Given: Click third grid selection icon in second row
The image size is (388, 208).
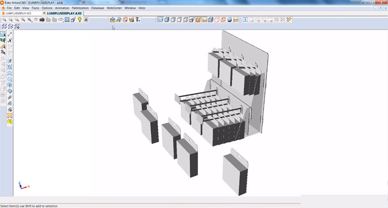Looking at the screenshot, I should (17, 26).
